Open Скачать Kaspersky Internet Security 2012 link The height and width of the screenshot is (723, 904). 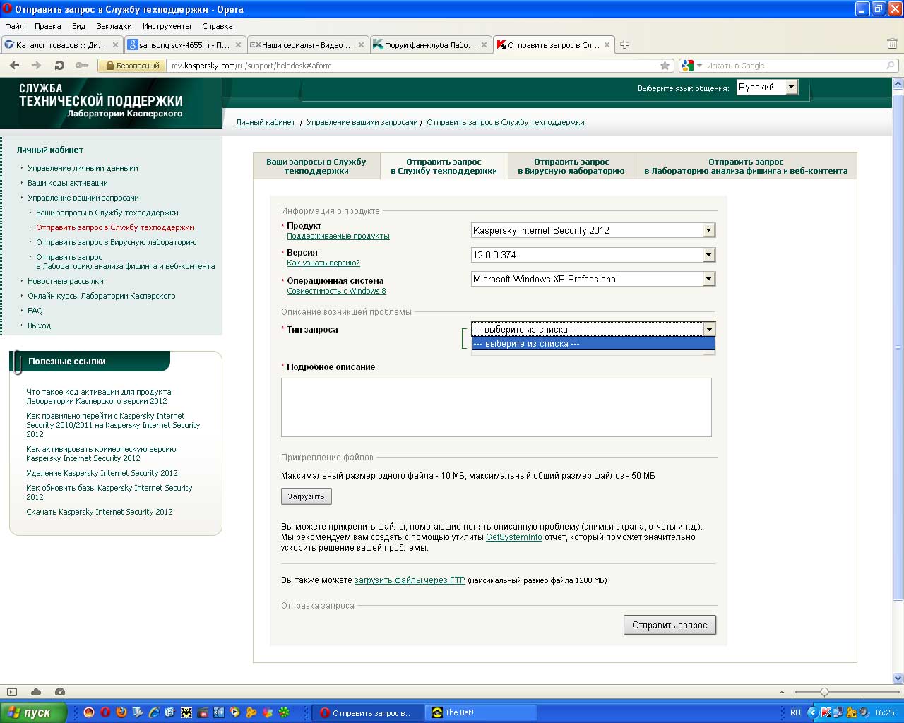100,512
